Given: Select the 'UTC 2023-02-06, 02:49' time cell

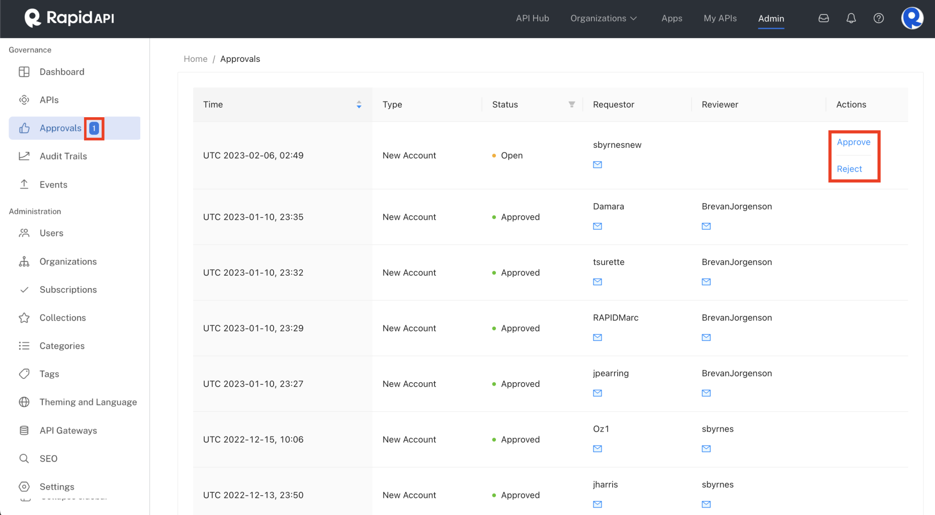Looking at the screenshot, I should 253,155.
